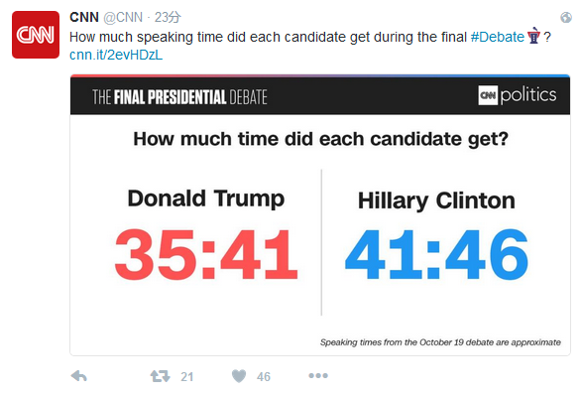The image size is (581, 394).
Task: Open the #Debate hashtag link
Action: 498,37
